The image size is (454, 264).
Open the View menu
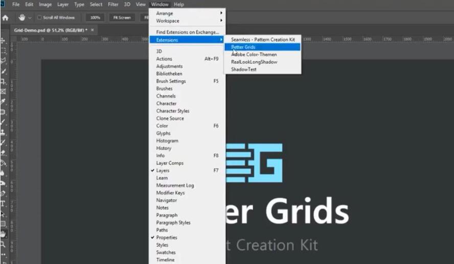tap(141, 4)
